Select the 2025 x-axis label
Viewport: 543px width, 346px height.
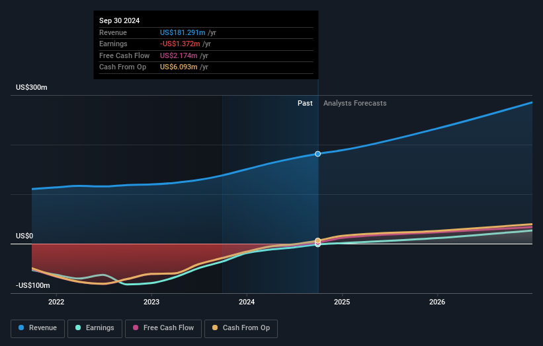(x=342, y=302)
